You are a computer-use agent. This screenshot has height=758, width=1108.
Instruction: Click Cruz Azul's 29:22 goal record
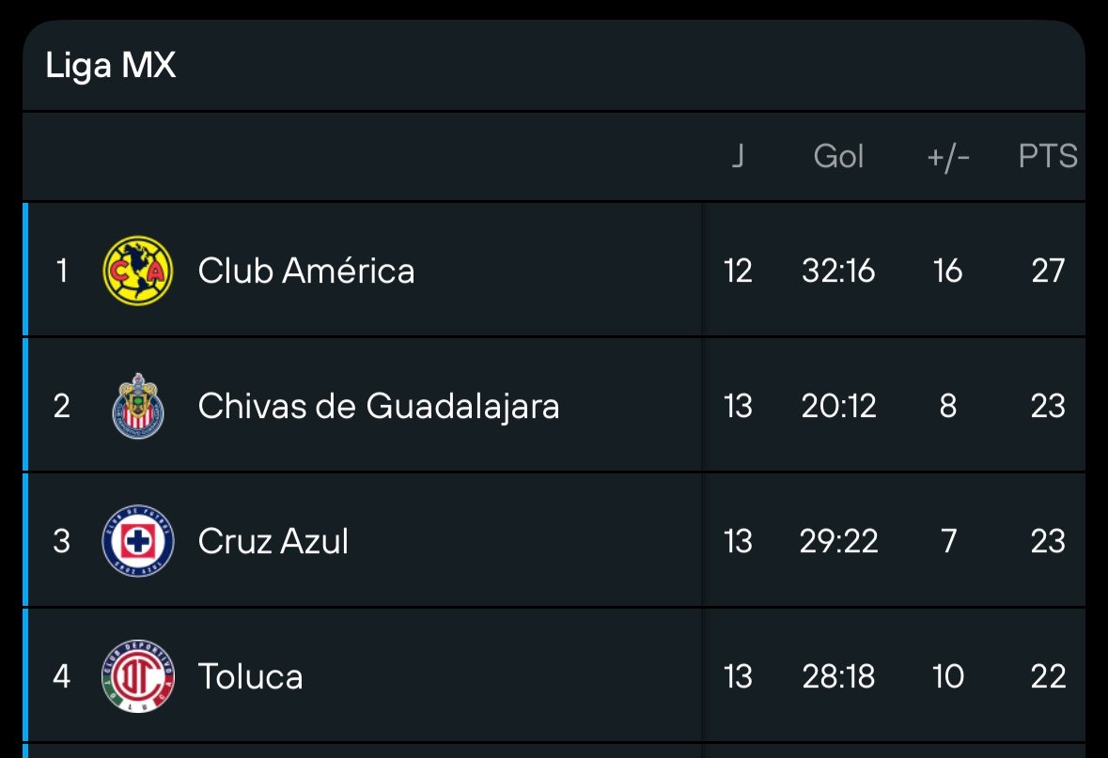838,541
